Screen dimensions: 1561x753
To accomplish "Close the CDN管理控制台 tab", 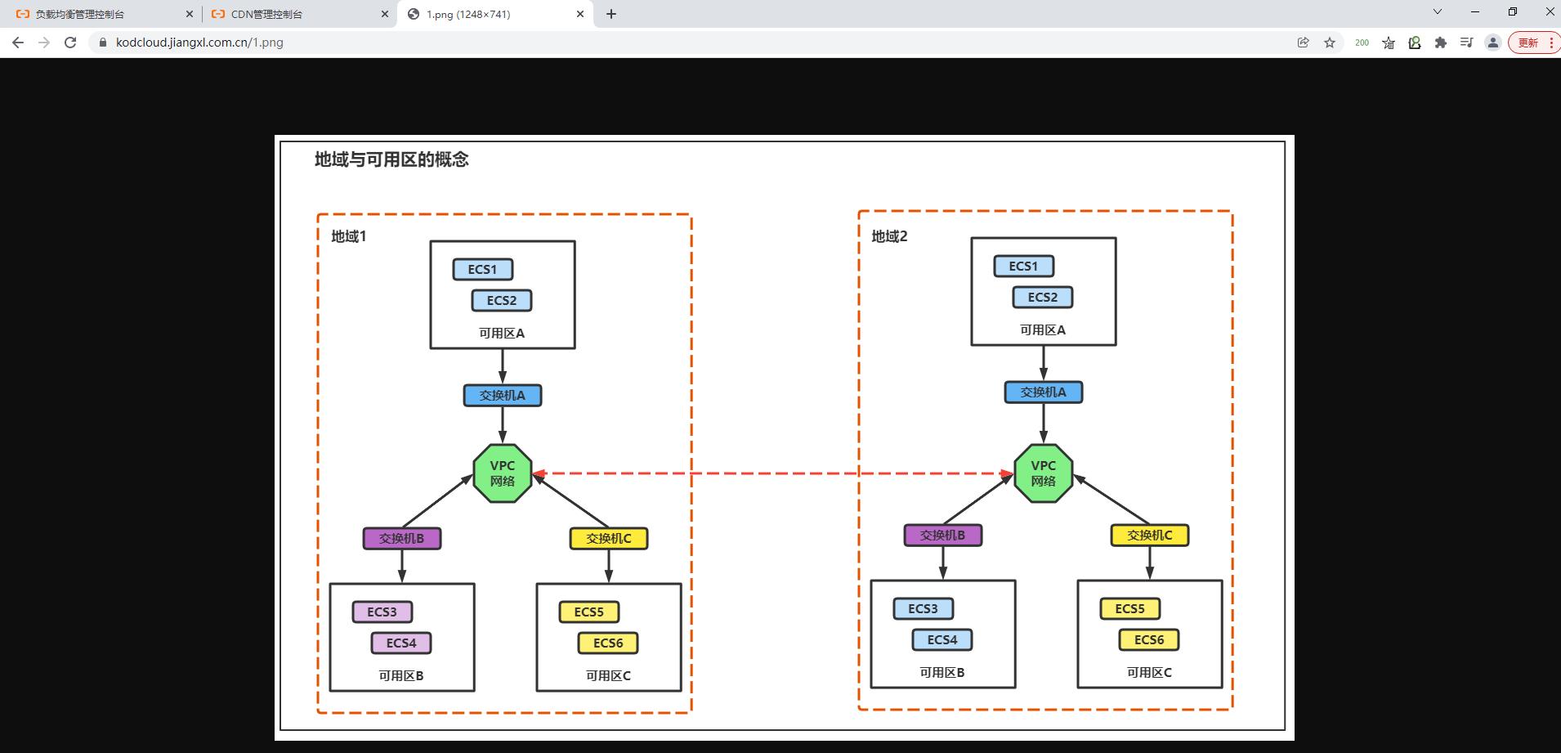I will pos(385,14).
